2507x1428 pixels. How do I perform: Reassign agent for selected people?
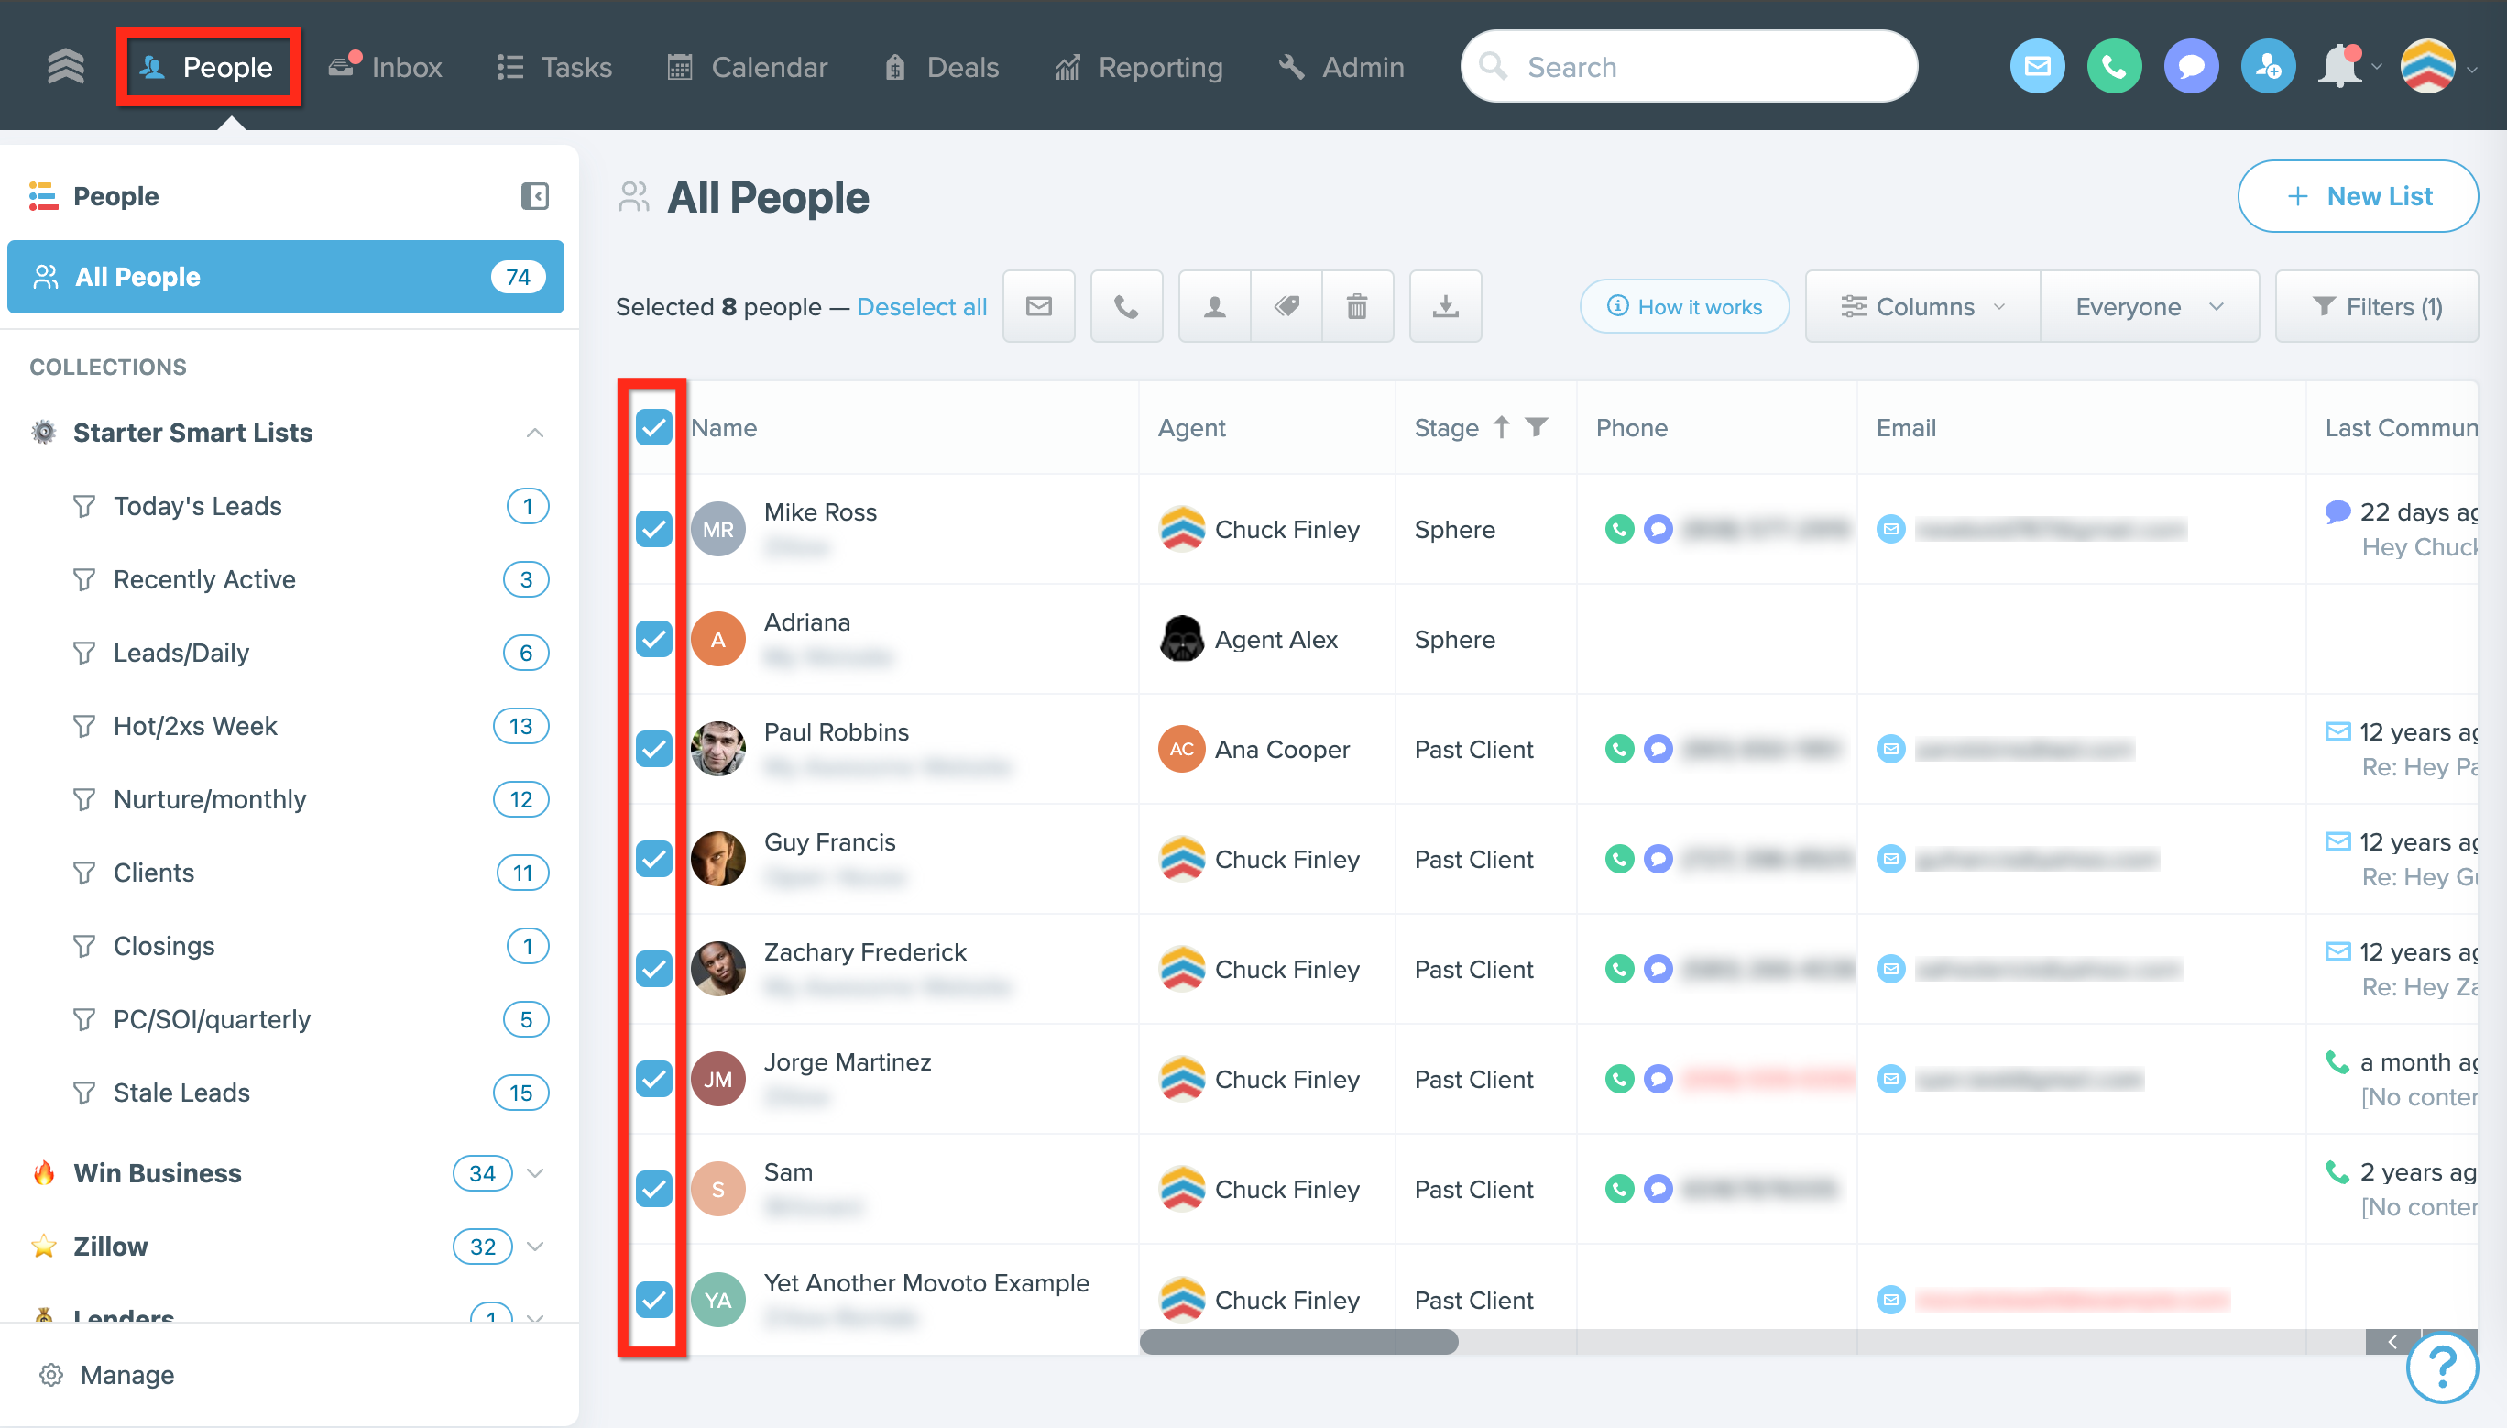pos(1215,307)
